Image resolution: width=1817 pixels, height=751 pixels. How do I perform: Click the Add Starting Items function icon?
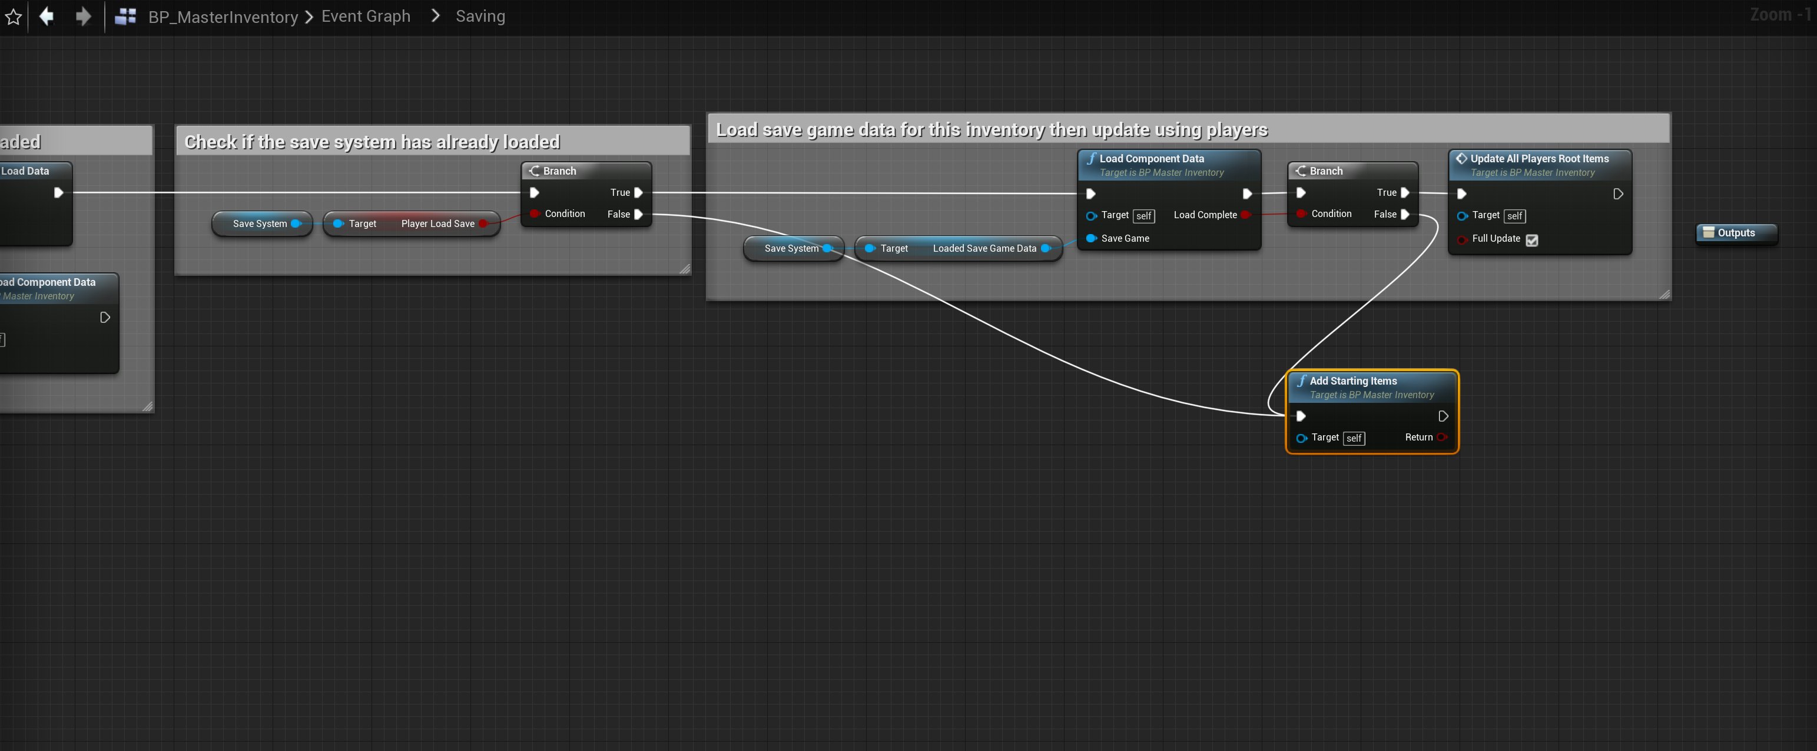point(1301,380)
